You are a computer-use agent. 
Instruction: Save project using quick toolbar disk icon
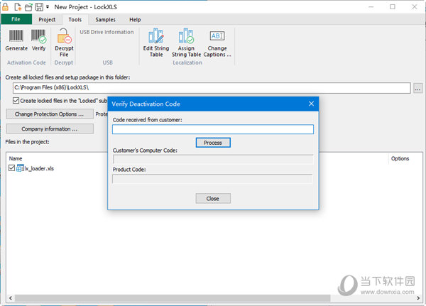[39, 7]
